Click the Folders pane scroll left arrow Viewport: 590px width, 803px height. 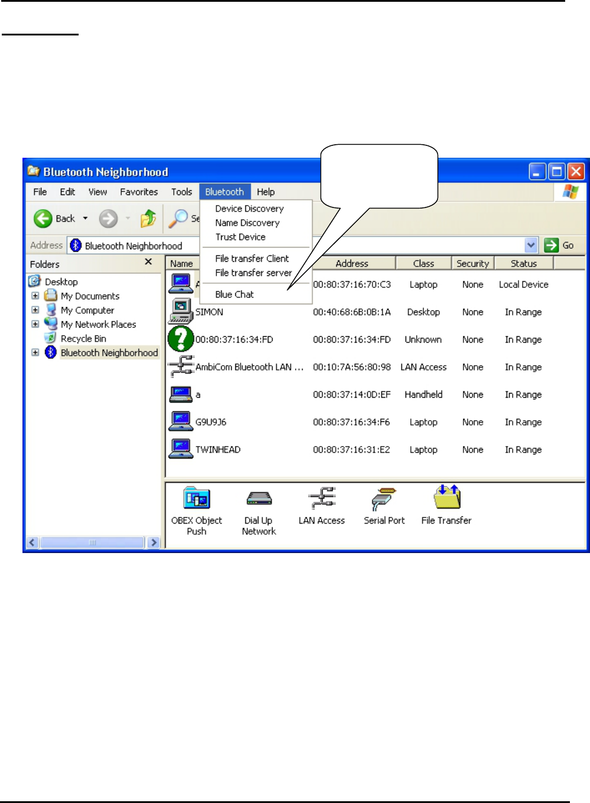[33, 542]
